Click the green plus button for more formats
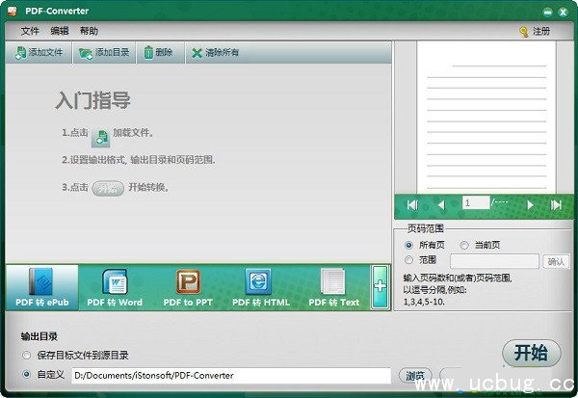Image resolution: width=578 pixels, height=398 pixels. [x=381, y=286]
